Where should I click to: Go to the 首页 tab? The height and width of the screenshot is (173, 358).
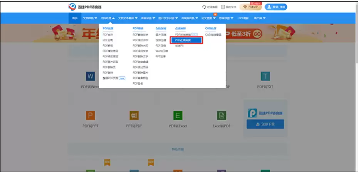(75, 18)
